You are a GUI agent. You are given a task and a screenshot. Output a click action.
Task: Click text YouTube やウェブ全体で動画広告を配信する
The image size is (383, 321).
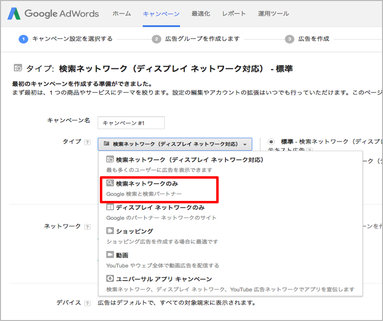pyautogui.click(x=163, y=265)
